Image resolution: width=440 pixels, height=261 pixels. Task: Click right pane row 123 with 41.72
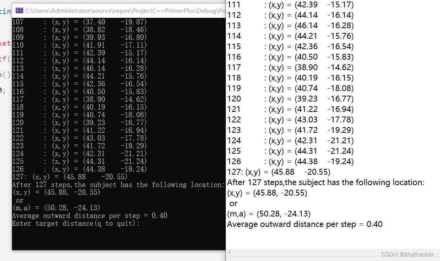tap(291, 130)
